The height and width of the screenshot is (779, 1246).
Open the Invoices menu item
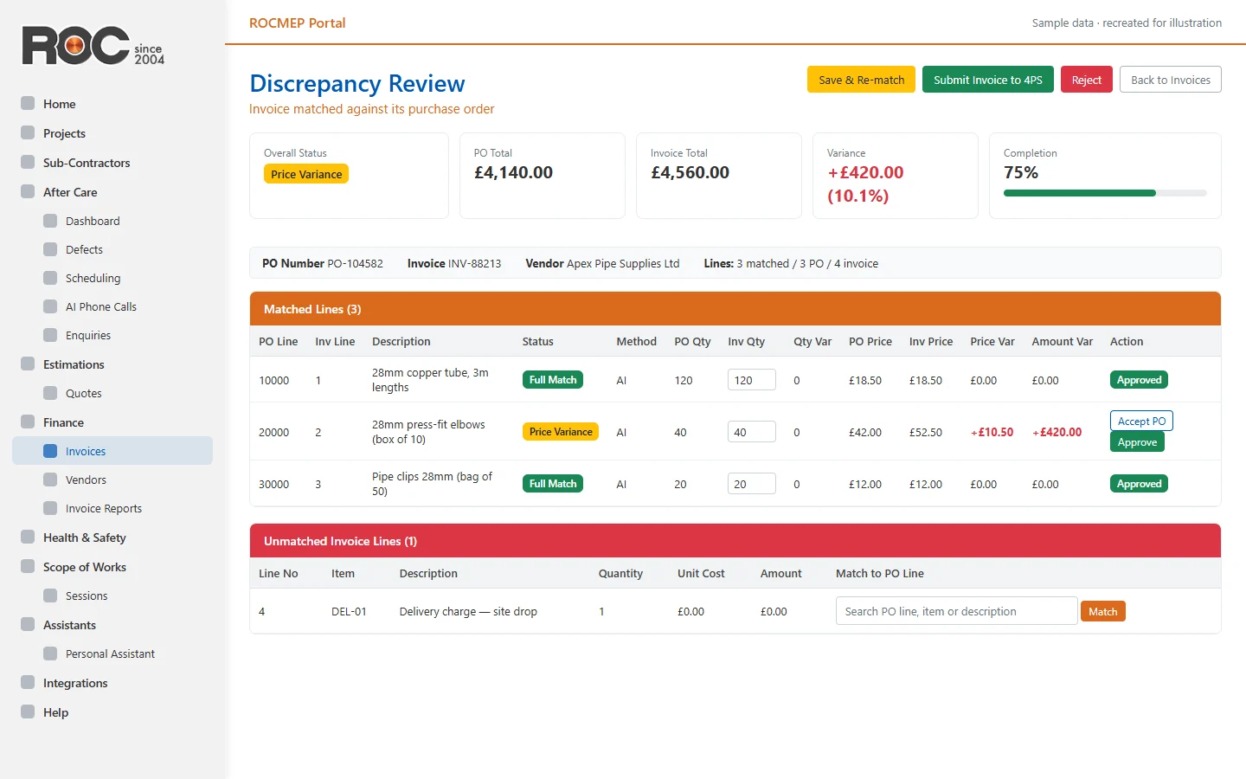click(x=112, y=451)
